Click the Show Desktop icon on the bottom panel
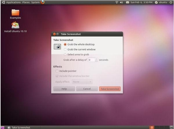This screenshot has height=129, width=174. tap(2, 128)
